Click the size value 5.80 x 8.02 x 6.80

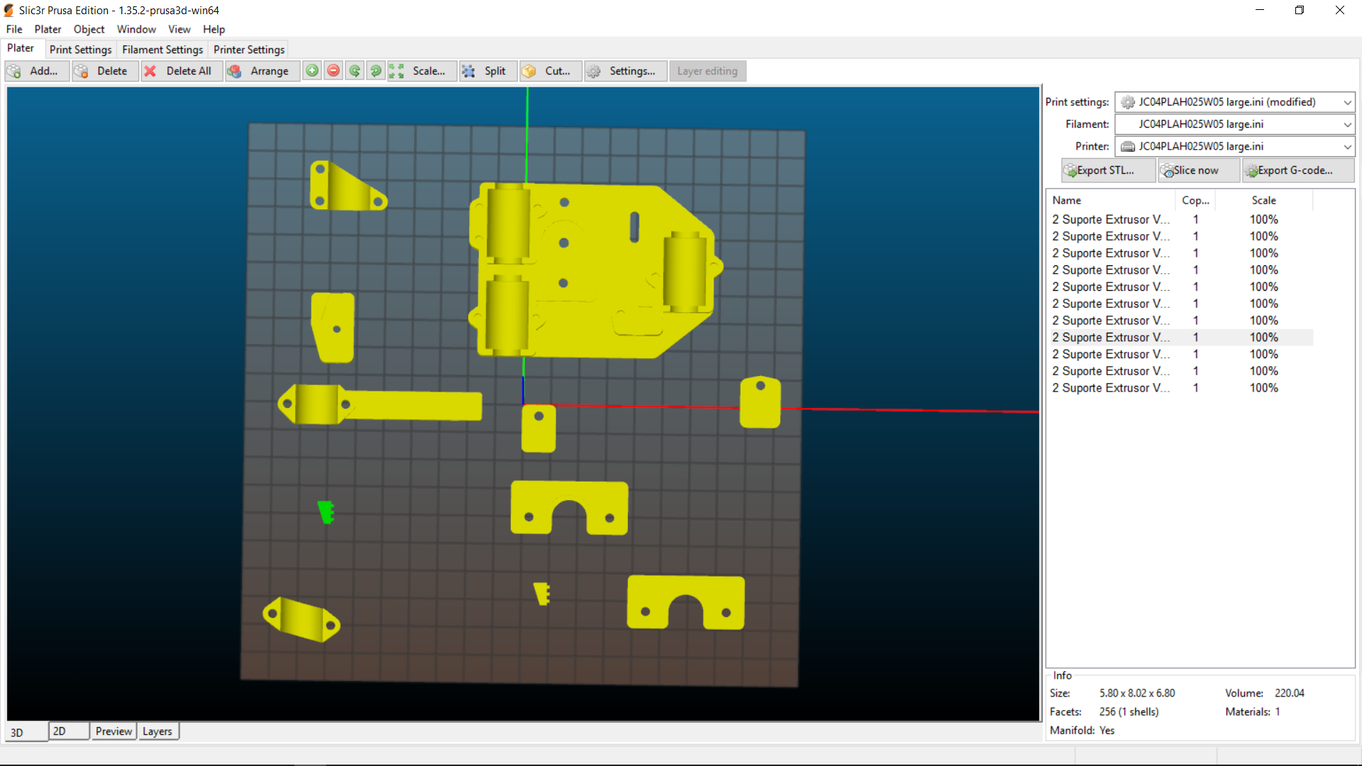[1137, 693]
